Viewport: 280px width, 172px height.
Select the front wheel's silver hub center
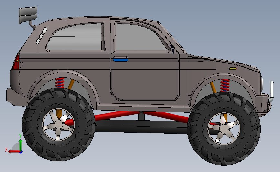pyautogui.click(x=224, y=128)
